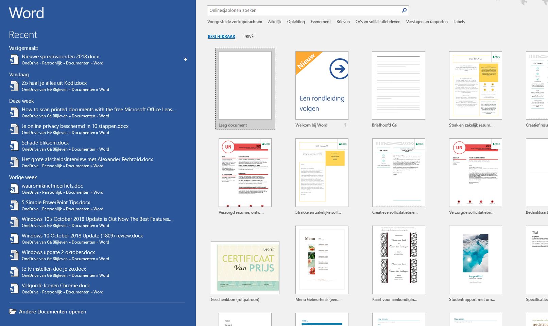Click Word icon of Windows update 2 oktober.docx
The image size is (548, 326).
pyautogui.click(x=14, y=255)
